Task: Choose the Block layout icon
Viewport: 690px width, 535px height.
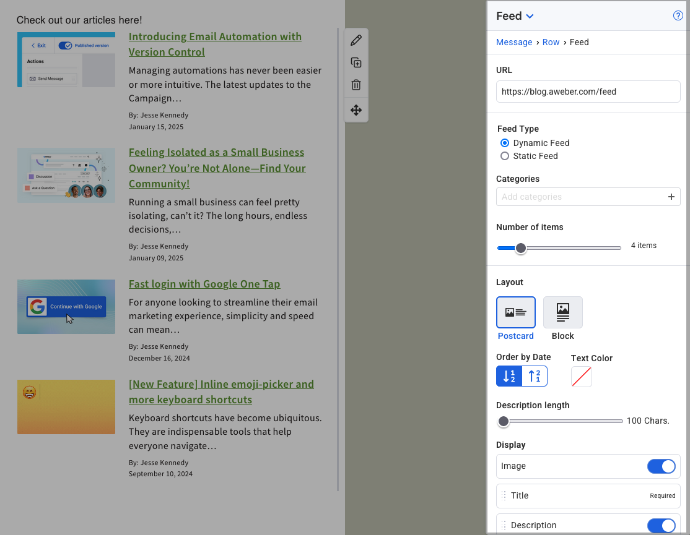Action: (x=562, y=312)
